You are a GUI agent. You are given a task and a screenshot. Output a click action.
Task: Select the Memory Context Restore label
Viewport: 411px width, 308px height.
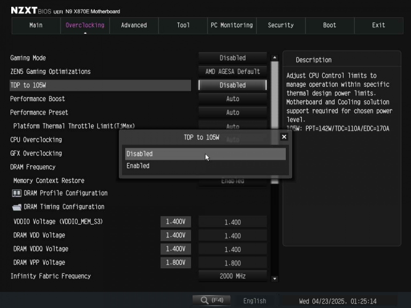click(x=49, y=180)
